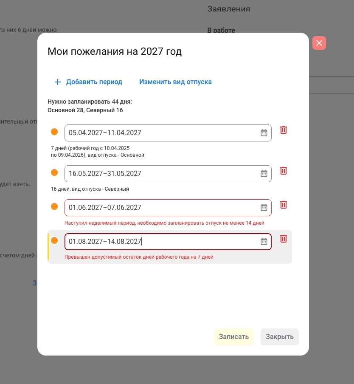Click the 'Наступил неделимый период' error message
The height and width of the screenshot is (384, 354).
(x=164, y=223)
